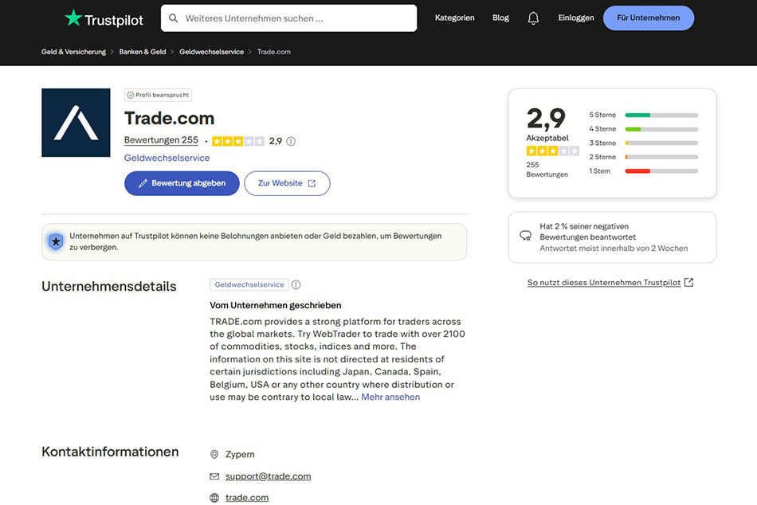Open the blue Geldwechselservice category link
Image resolution: width=757 pixels, height=505 pixels.
point(167,158)
